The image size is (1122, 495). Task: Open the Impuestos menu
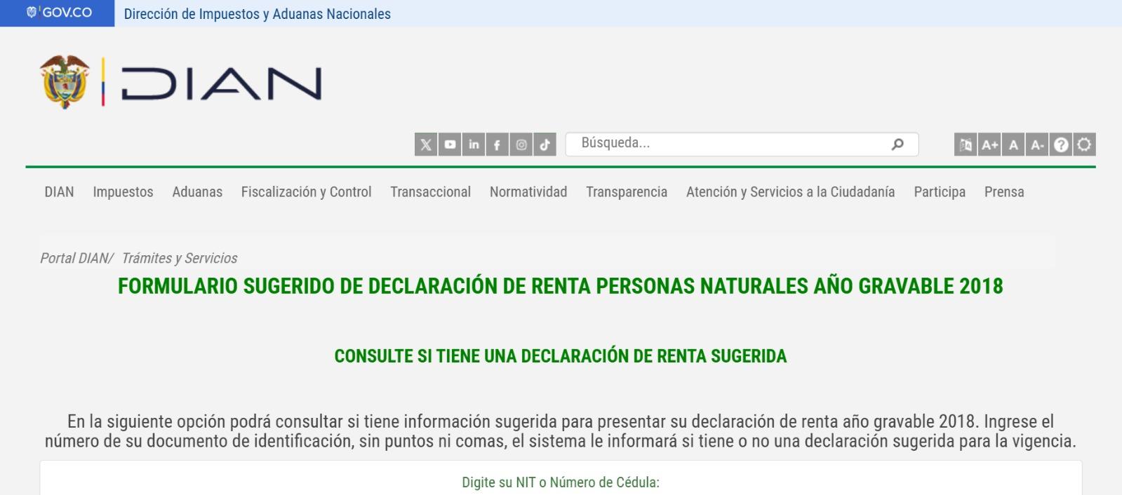(123, 192)
